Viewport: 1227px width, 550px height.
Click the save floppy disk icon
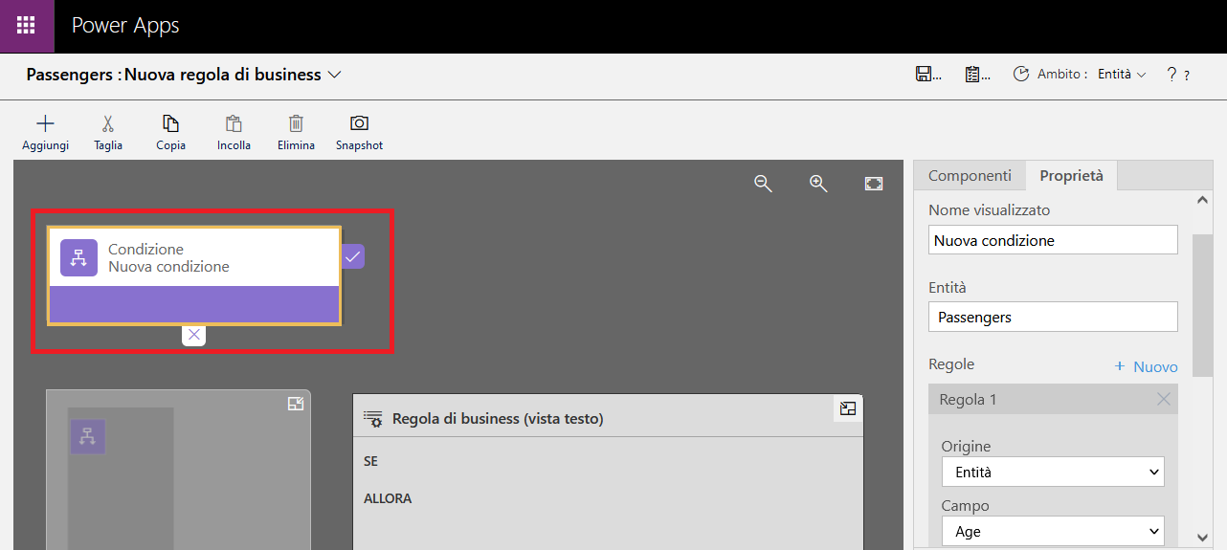[x=925, y=75]
